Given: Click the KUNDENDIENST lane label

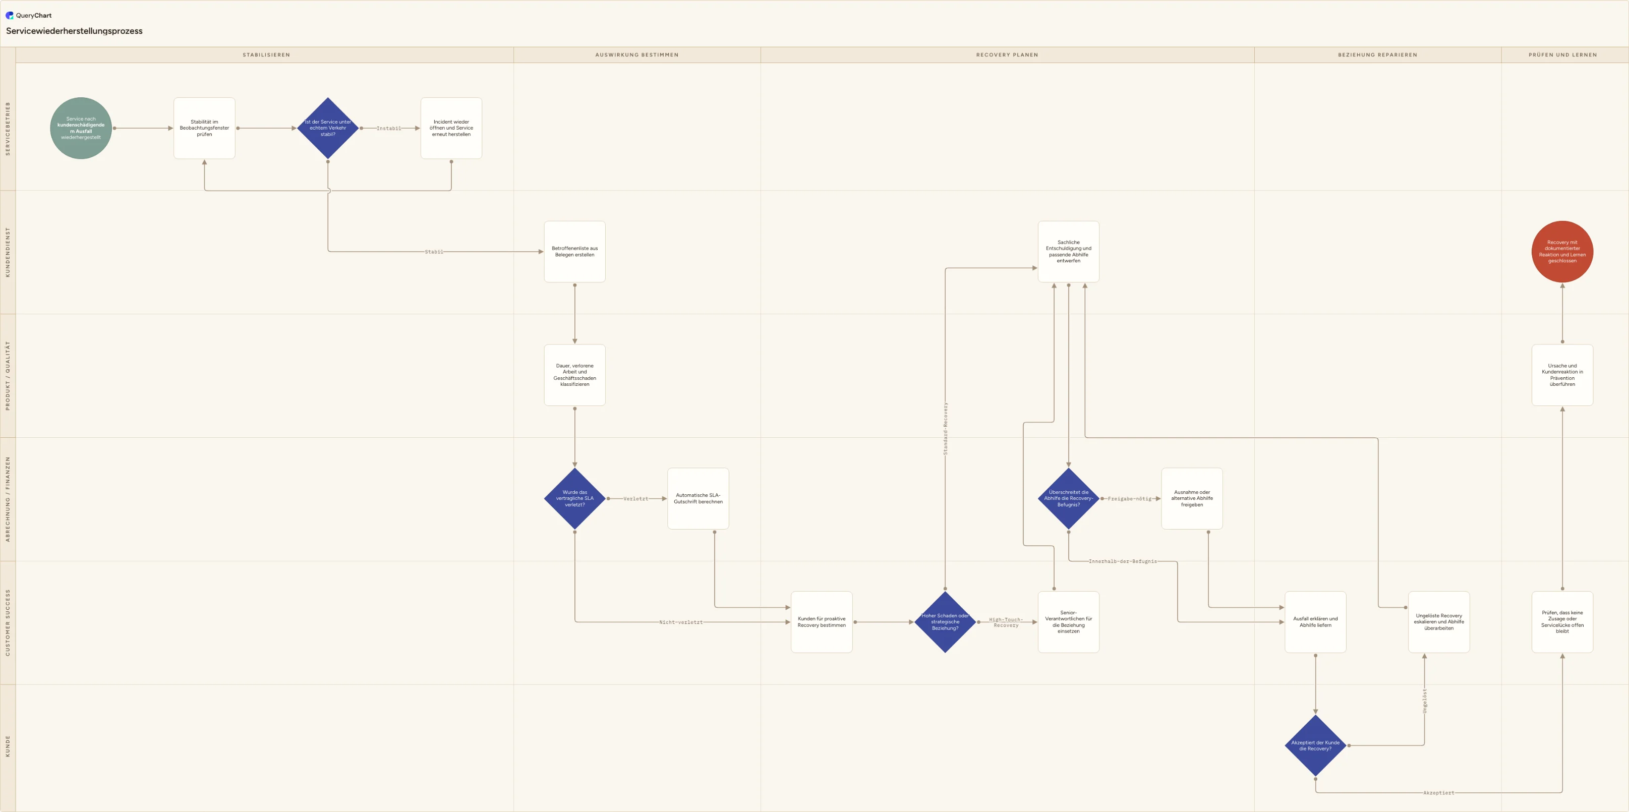Looking at the screenshot, I should (x=8, y=252).
